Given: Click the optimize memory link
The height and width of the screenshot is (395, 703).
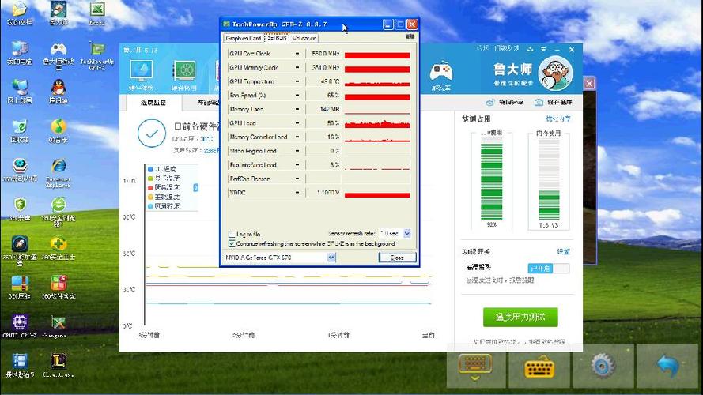Looking at the screenshot, I should coord(558,119).
